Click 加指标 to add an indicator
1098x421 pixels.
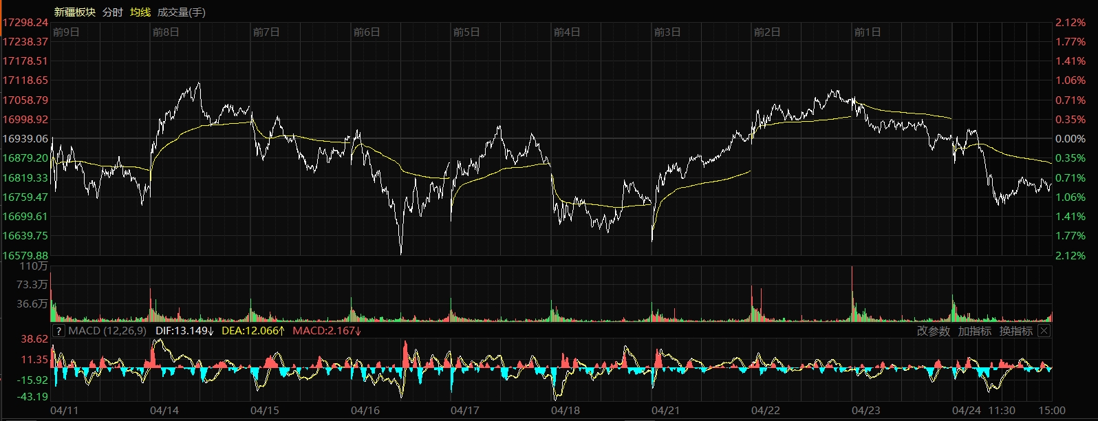[975, 331]
